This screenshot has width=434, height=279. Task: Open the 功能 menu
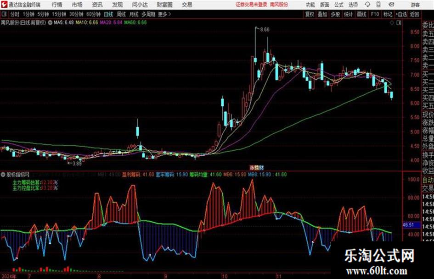tap(310, 5)
